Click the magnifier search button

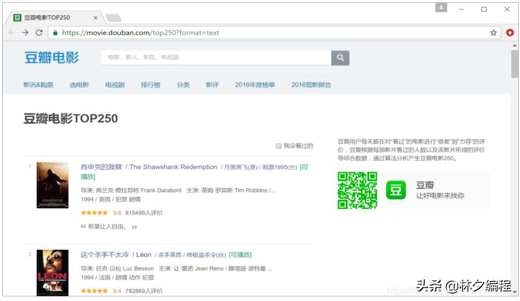tap(340, 58)
